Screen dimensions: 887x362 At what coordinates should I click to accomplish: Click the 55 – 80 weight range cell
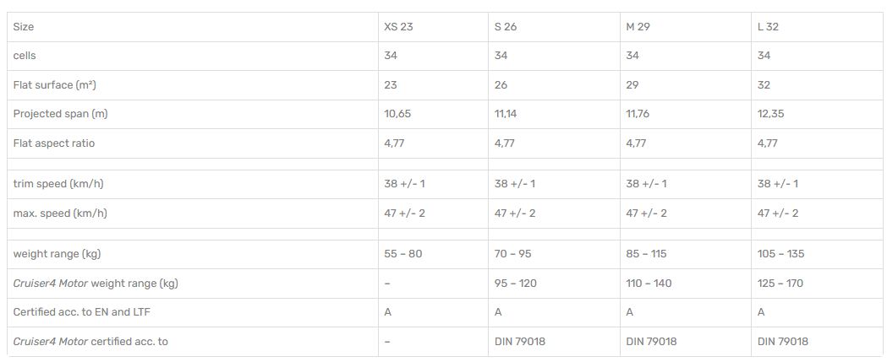tap(402, 254)
